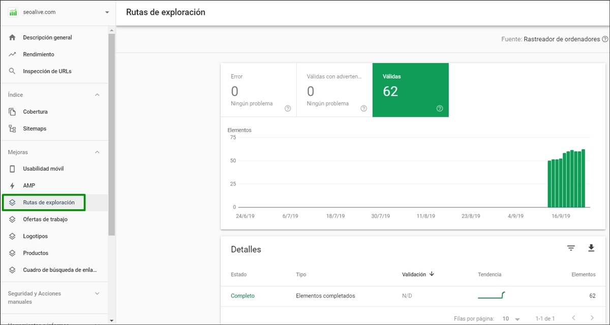The height and width of the screenshot is (325, 610).
Task: Click the download icon in Detalles panel
Action: (591, 248)
